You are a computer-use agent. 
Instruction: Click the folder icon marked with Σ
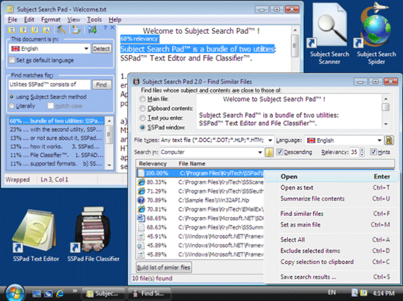click(x=12, y=30)
